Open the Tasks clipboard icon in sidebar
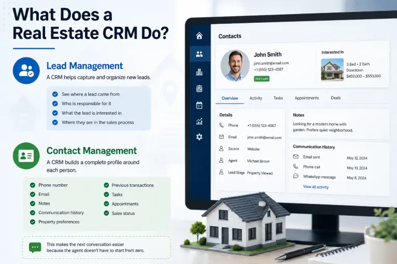This screenshot has width=397, height=264. pos(199,89)
